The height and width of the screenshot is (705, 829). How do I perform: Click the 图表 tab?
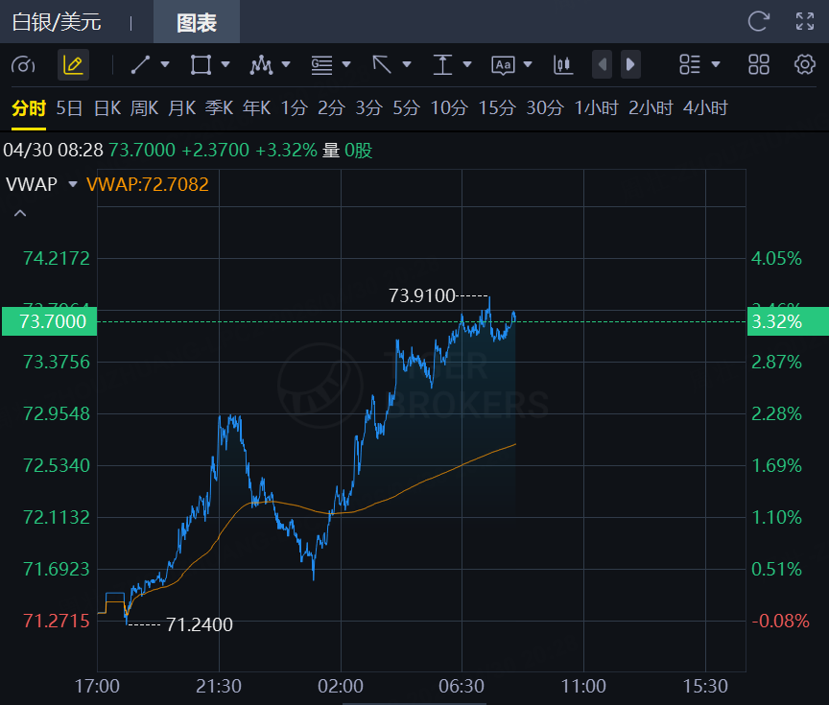[x=197, y=21]
